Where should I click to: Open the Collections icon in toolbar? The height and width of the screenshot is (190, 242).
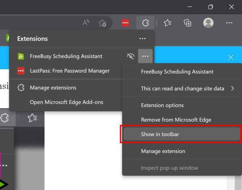tap(188, 23)
